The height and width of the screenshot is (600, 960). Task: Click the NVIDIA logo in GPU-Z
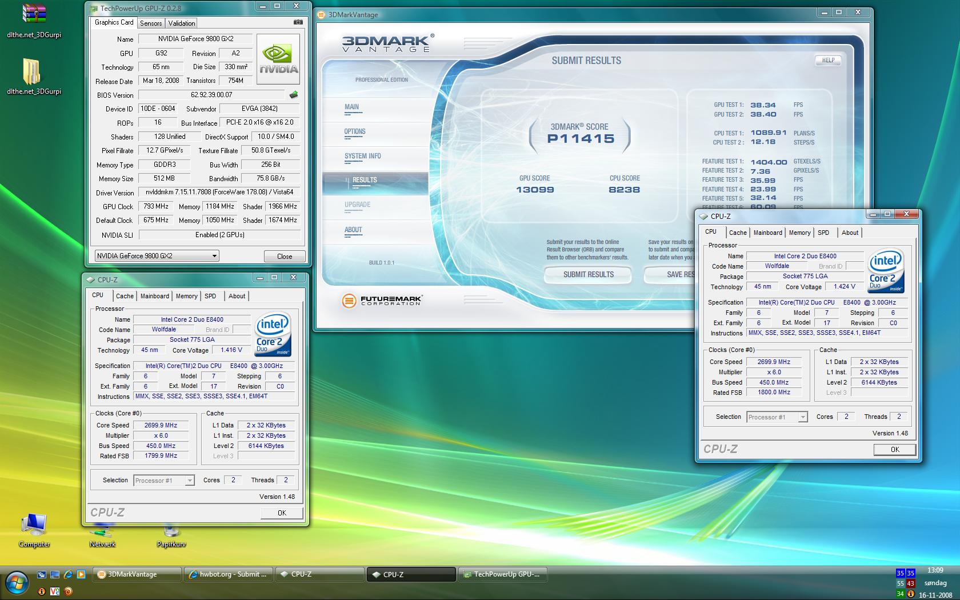[x=278, y=59]
